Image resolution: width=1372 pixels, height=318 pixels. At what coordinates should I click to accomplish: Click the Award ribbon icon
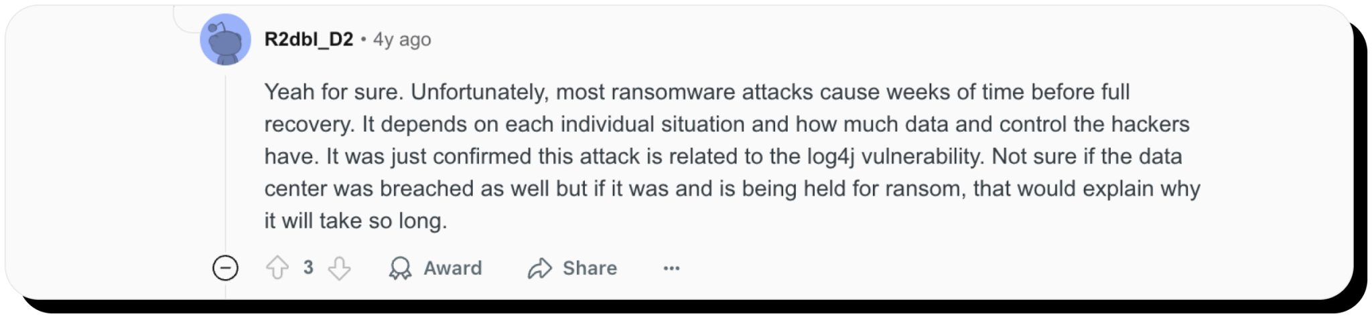click(400, 268)
